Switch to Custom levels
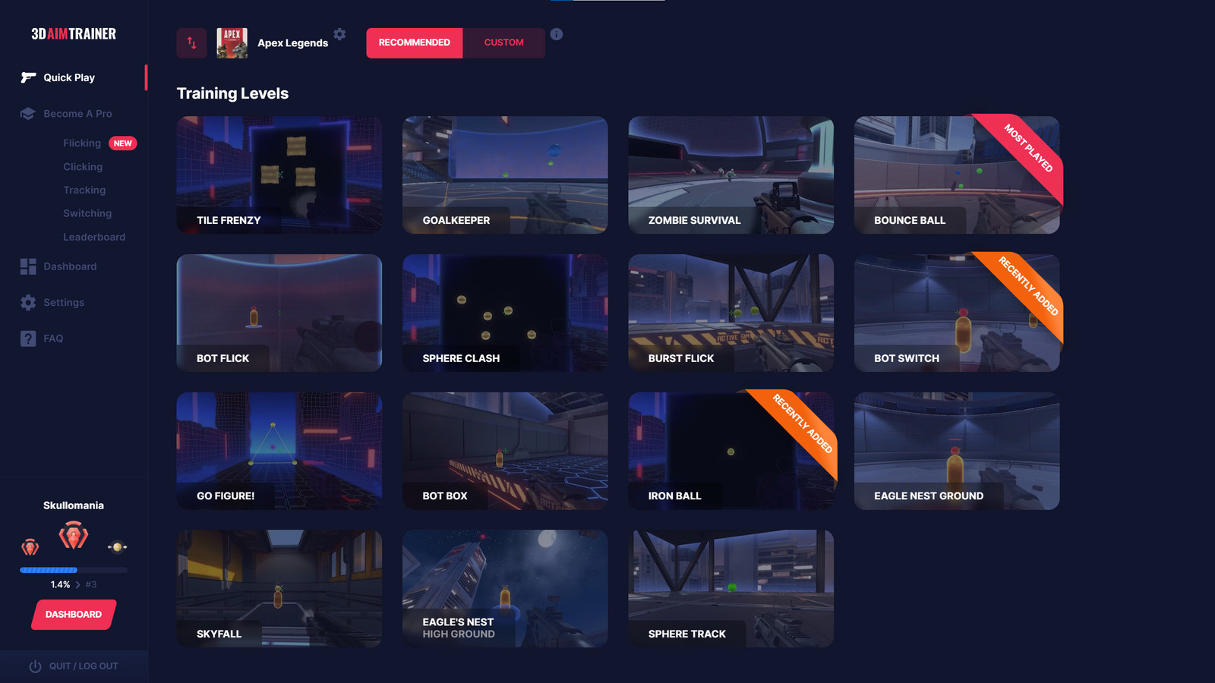The image size is (1215, 683). [x=503, y=43]
